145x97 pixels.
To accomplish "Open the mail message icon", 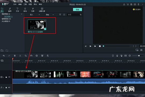I will click(x=135, y=4).
